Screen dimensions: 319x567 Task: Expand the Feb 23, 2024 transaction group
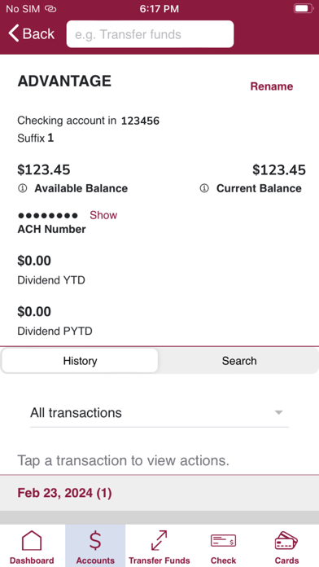coord(159,493)
